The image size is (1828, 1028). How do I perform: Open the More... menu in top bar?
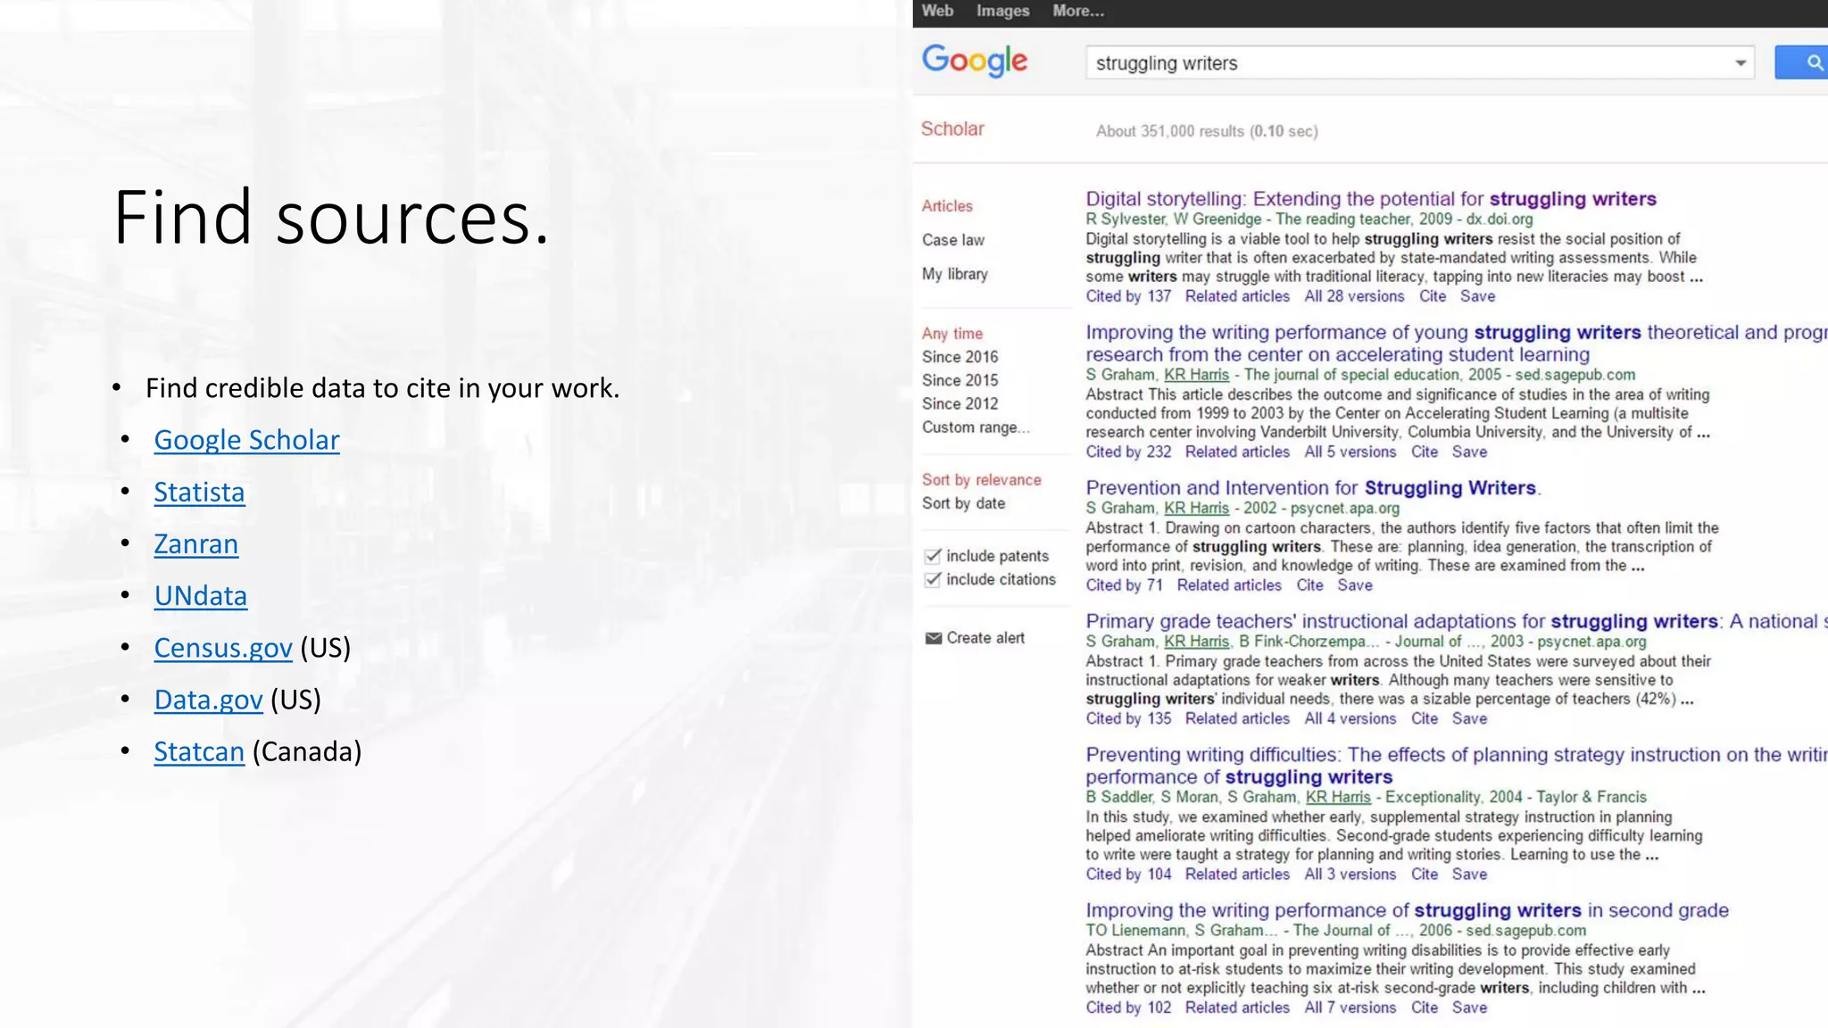(1078, 11)
